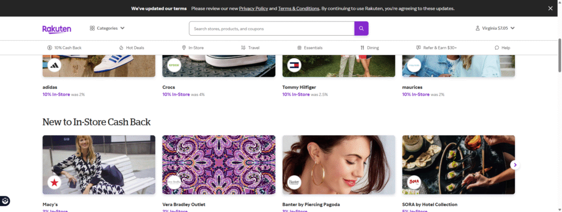Open the Banter hoop earring photo
The width and height of the screenshot is (562, 212).
pos(339,165)
